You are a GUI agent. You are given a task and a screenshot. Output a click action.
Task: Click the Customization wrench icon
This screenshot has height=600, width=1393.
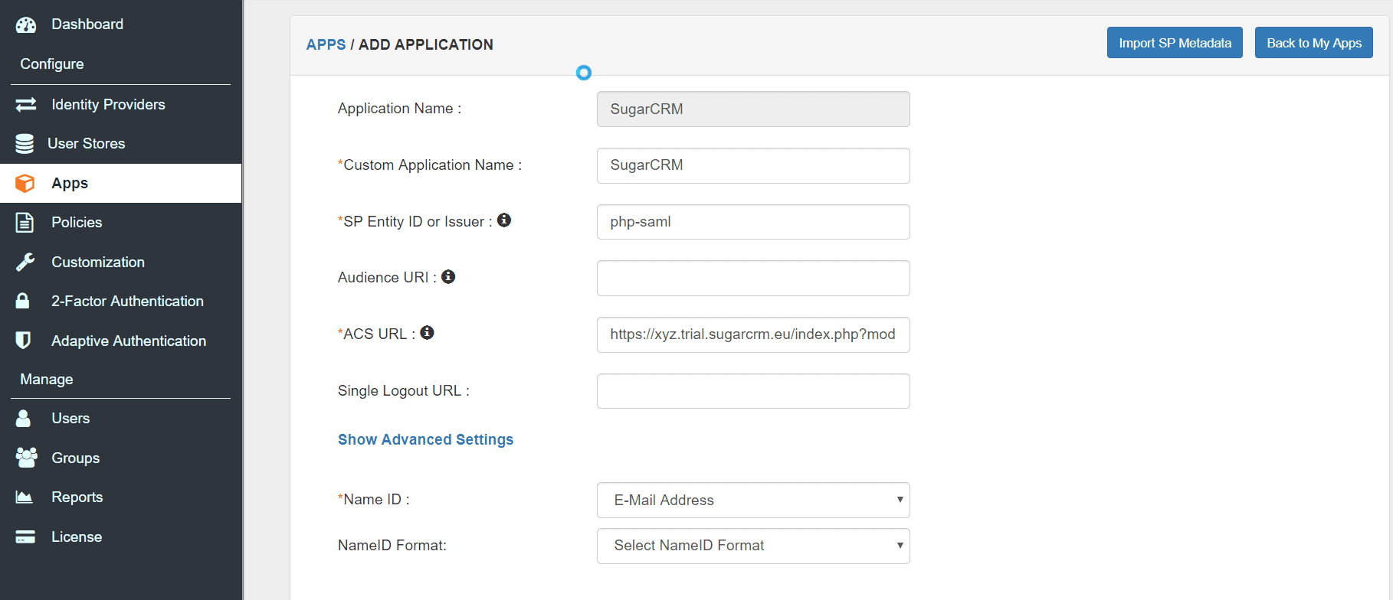tap(25, 262)
